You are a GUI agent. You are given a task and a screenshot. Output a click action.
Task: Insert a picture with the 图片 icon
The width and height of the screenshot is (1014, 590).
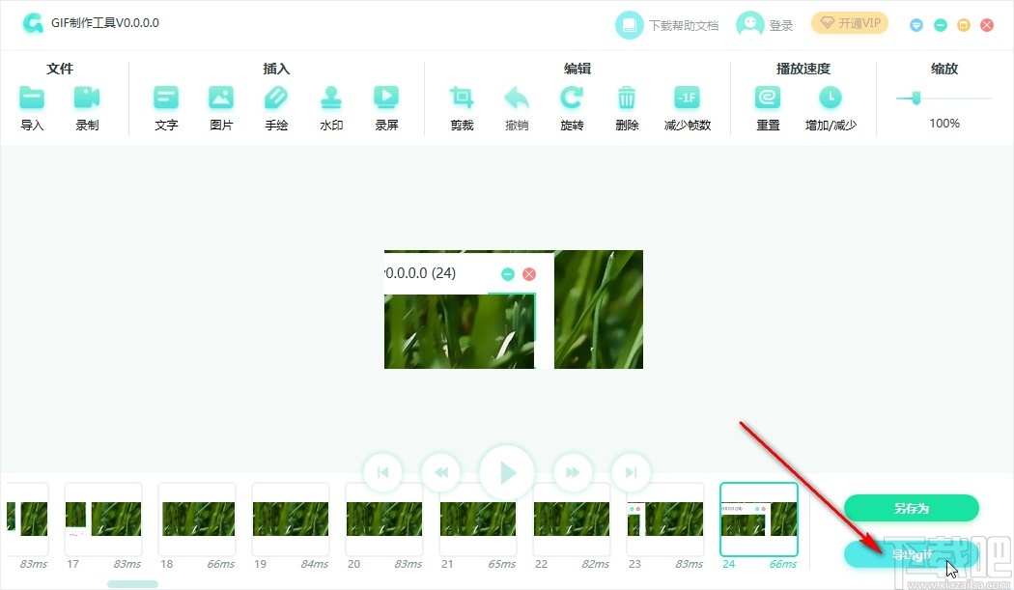(x=221, y=98)
